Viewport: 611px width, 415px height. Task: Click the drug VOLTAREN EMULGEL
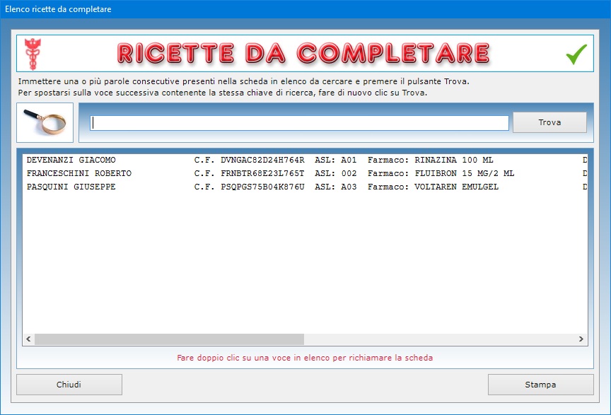[457, 187]
